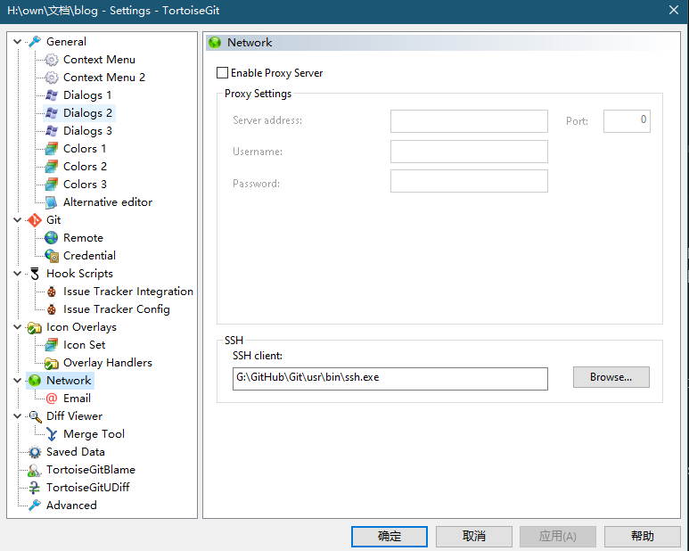Image resolution: width=689 pixels, height=551 pixels.
Task: Click the General wrench icon
Action: point(35,42)
